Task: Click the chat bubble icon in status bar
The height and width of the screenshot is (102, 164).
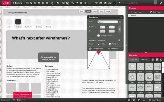Action: coord(14,100)
